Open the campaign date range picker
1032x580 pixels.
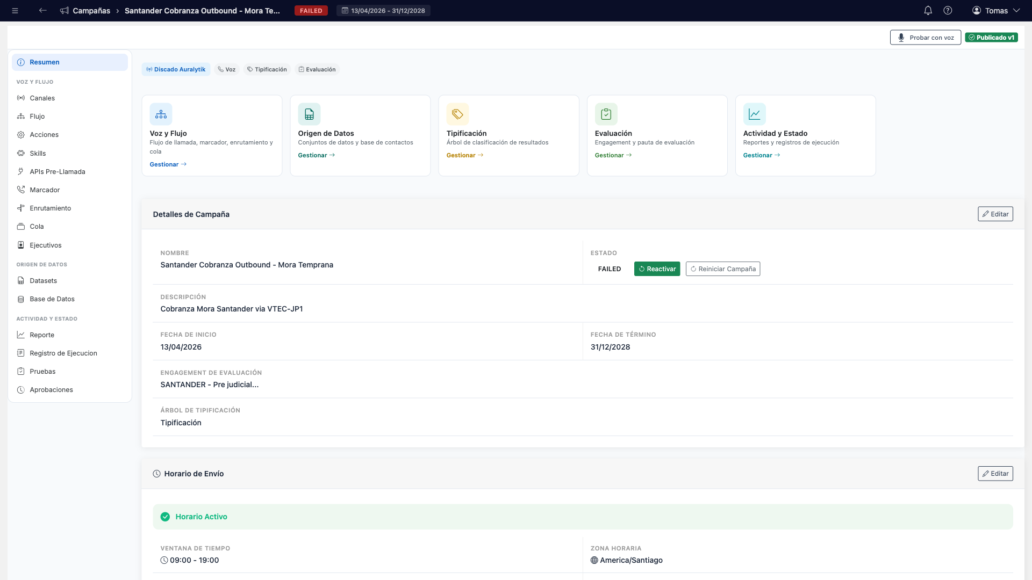383,11
